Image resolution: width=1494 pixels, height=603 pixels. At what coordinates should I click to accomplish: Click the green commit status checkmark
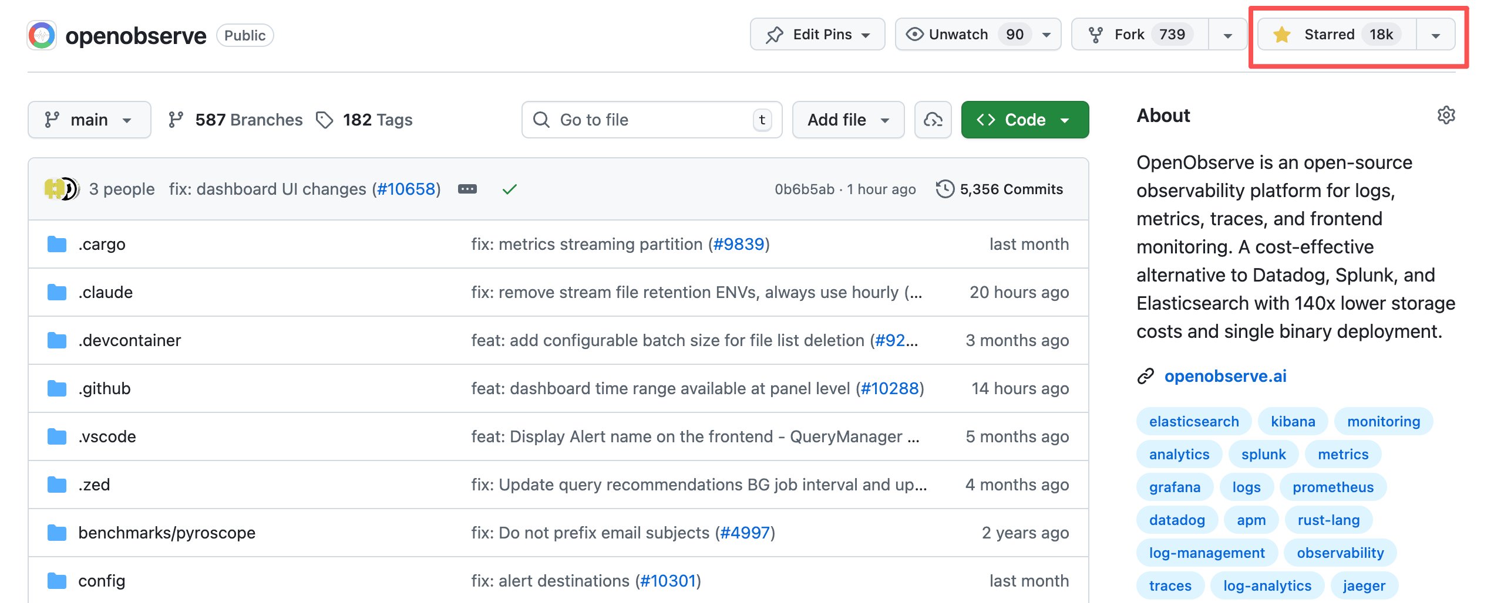509,189
